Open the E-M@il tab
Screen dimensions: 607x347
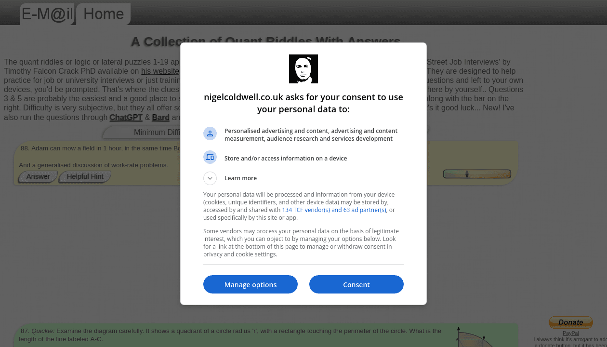point(47,14)
